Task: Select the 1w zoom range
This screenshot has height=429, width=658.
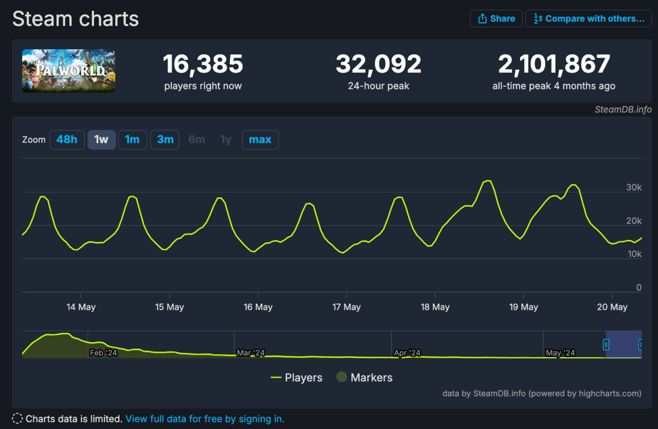Action: 102,140
